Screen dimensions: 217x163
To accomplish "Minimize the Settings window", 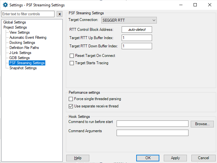I will click(x=181, y=5).
